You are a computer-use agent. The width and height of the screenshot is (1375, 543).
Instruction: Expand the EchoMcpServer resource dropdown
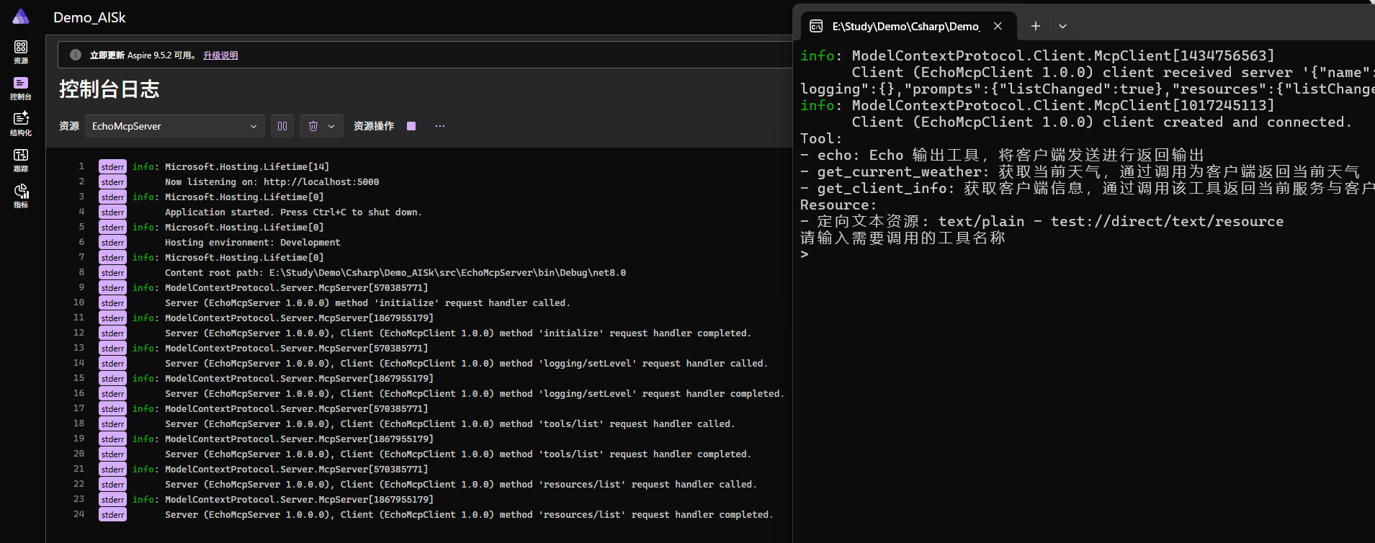(174, 126)
